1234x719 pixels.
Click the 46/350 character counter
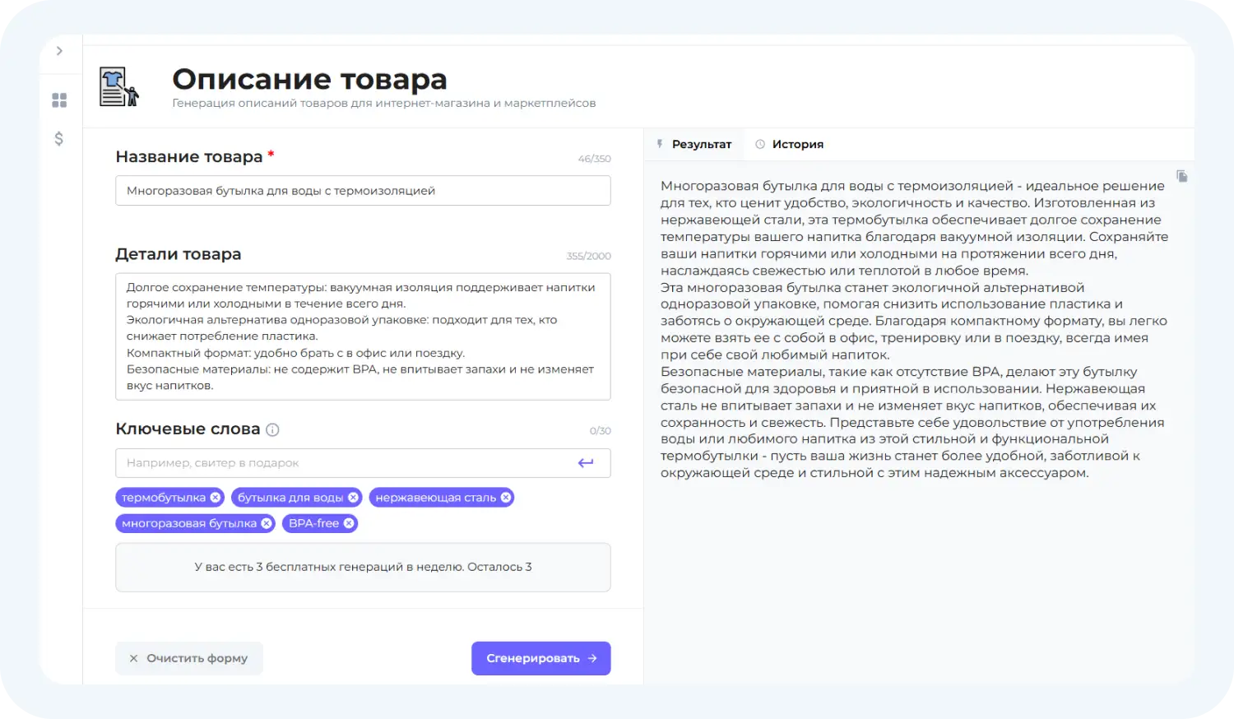point(594,159)
